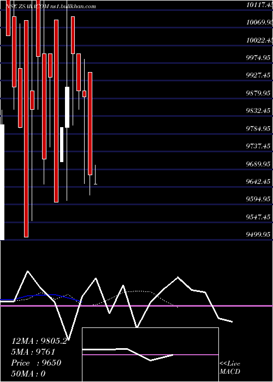Click the 9642.45 price axis label
273x382 pixels.
coord(258,182)
